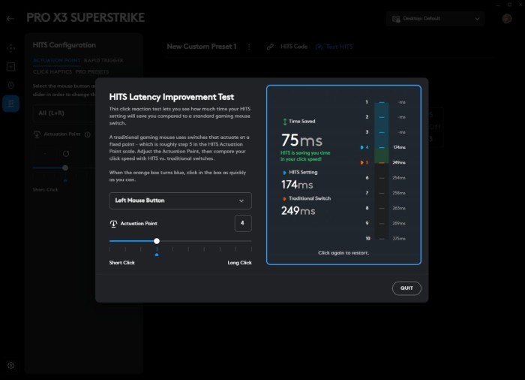Click the test box showing latency results
Screen dimensions: 525x380
343,175
